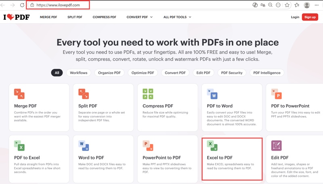Click 'Reduce file size while optimizing' description
Viewport: 323px width, 184px height.
tap(165, 114)
